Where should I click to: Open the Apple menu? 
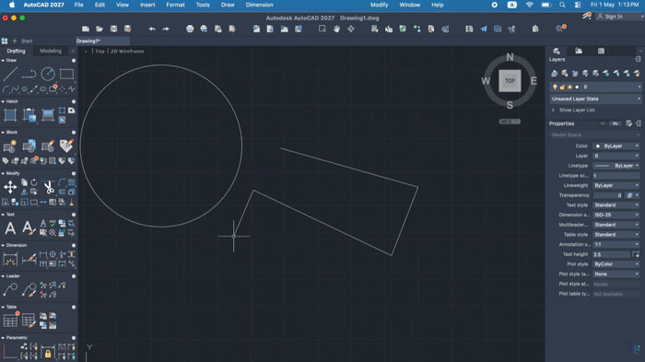11,5
